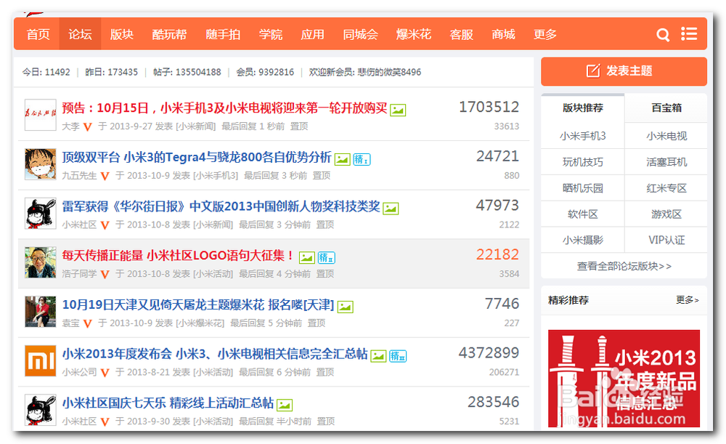
Task: Click the 精 badge on LOGO语句大征集 post
Action: [327, 258]
